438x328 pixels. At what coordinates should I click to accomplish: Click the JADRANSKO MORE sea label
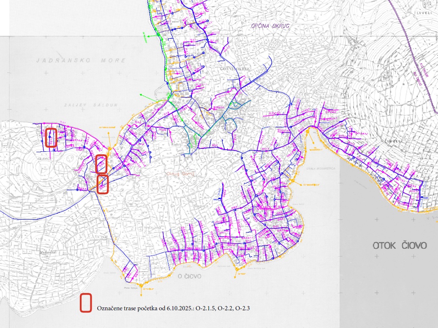(81, 60)
